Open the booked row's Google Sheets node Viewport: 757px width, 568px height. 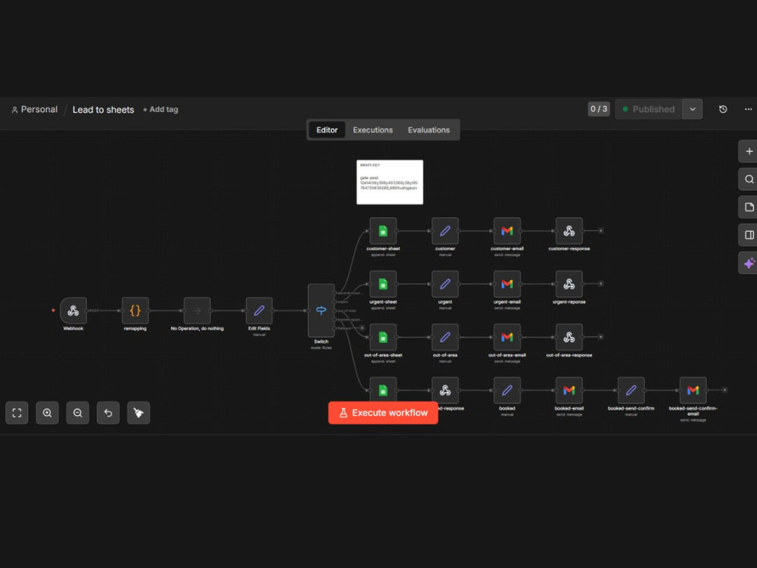click(x=383, y=389)
